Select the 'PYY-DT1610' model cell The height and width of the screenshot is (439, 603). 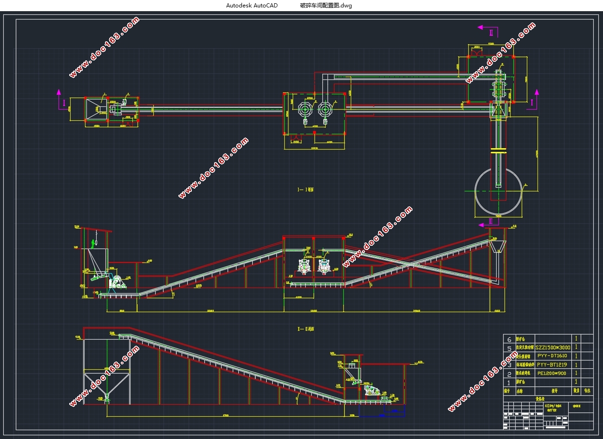point(552,356)
